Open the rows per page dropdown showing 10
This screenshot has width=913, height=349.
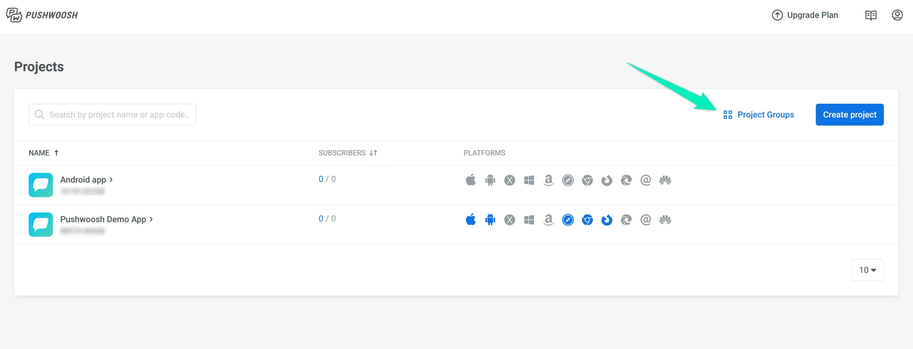(867, 270)
